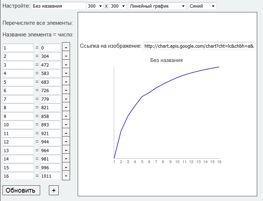The image size is (263, 201).
Task: Remove row 12 with value 944
Action: click(66, 142)
